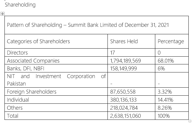Screen dimensions: 192x124
Task: Click the Banks, DFI, NBFI cell
Action: tap(56, 68)
